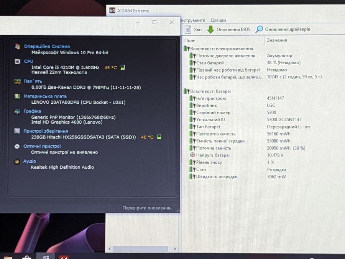Click the battery icon beside Виробник
This screenshot has height=259, width=345.
point(192,105)
